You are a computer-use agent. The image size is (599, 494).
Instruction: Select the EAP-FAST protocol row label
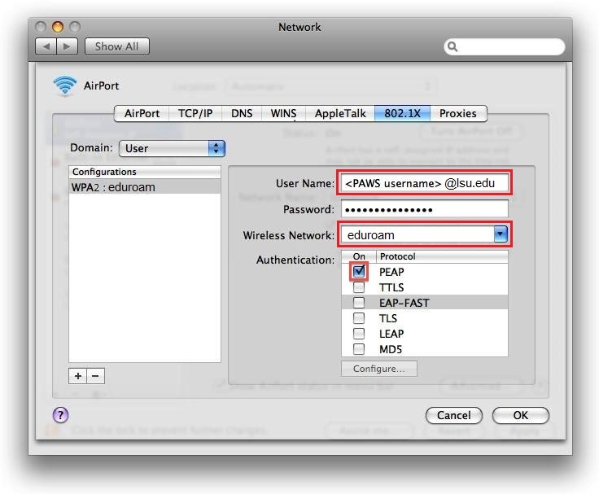tap(404, 303)
